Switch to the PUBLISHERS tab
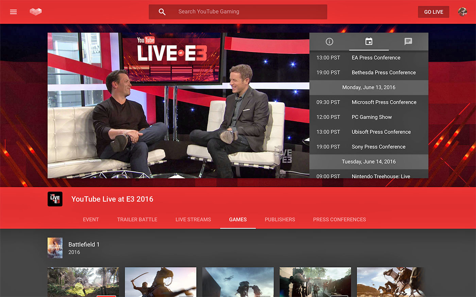The image size is (476, 297). point(280,220)
